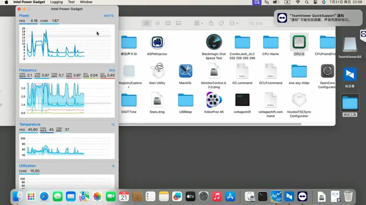Select the CPU-S application icon
Image resolution: width=366 pixels, height=205 pixels.
[299, 42]
